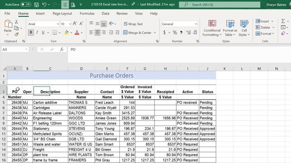Click the Wrap Text button
291x163 pixels.
(133, 24)
